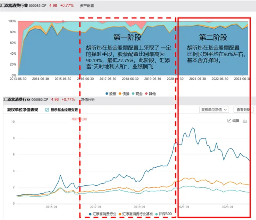This screenshot has width=256, height=220.
Task: Click the 第一阶段 annotation heading
Action: click(127, 38)
